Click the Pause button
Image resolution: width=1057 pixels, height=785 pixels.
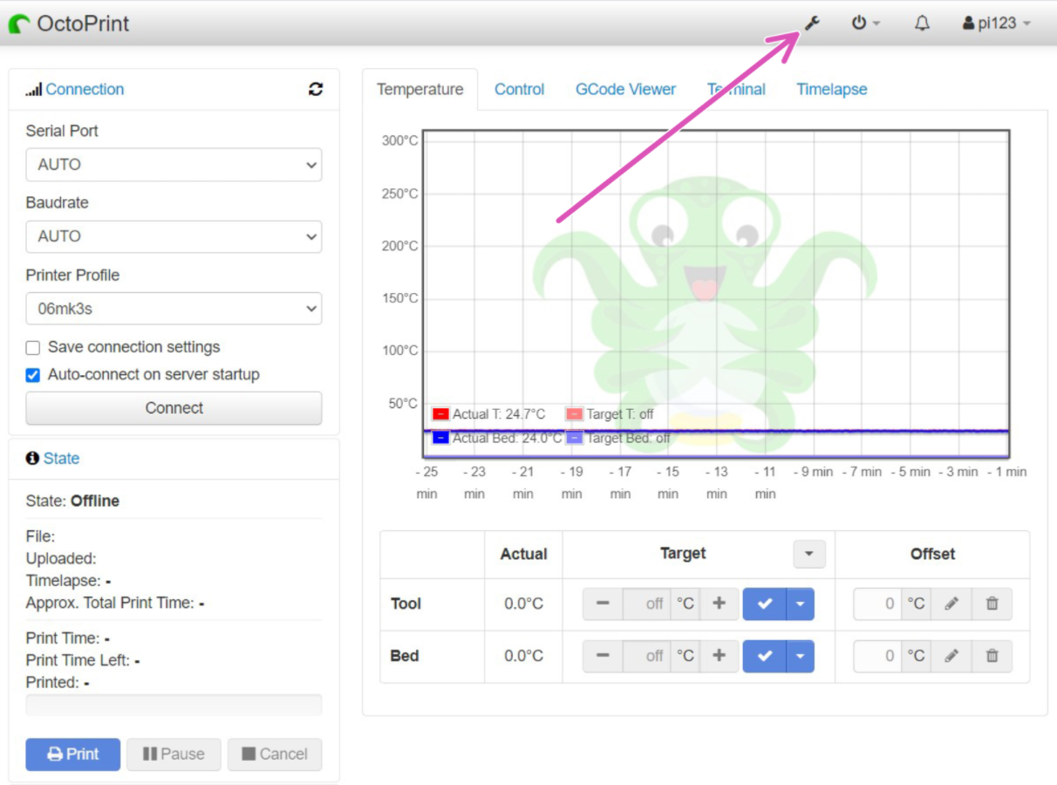pyautogui.click(x=174, y=754)
